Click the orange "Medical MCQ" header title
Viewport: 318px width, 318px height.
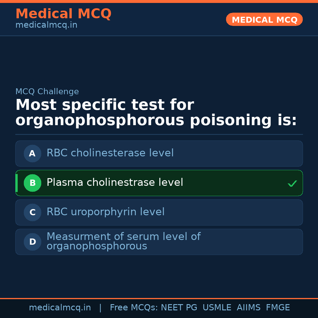point(63,14)
